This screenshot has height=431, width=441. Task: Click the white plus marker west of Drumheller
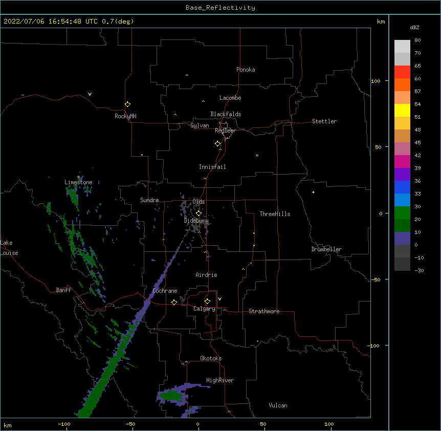point(313,192)
